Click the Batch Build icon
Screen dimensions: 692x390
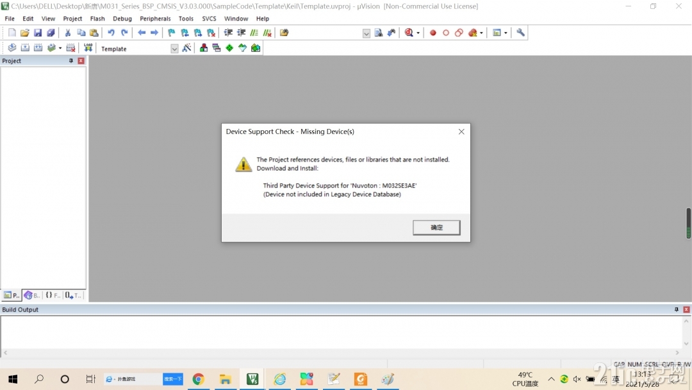(52, 47)
